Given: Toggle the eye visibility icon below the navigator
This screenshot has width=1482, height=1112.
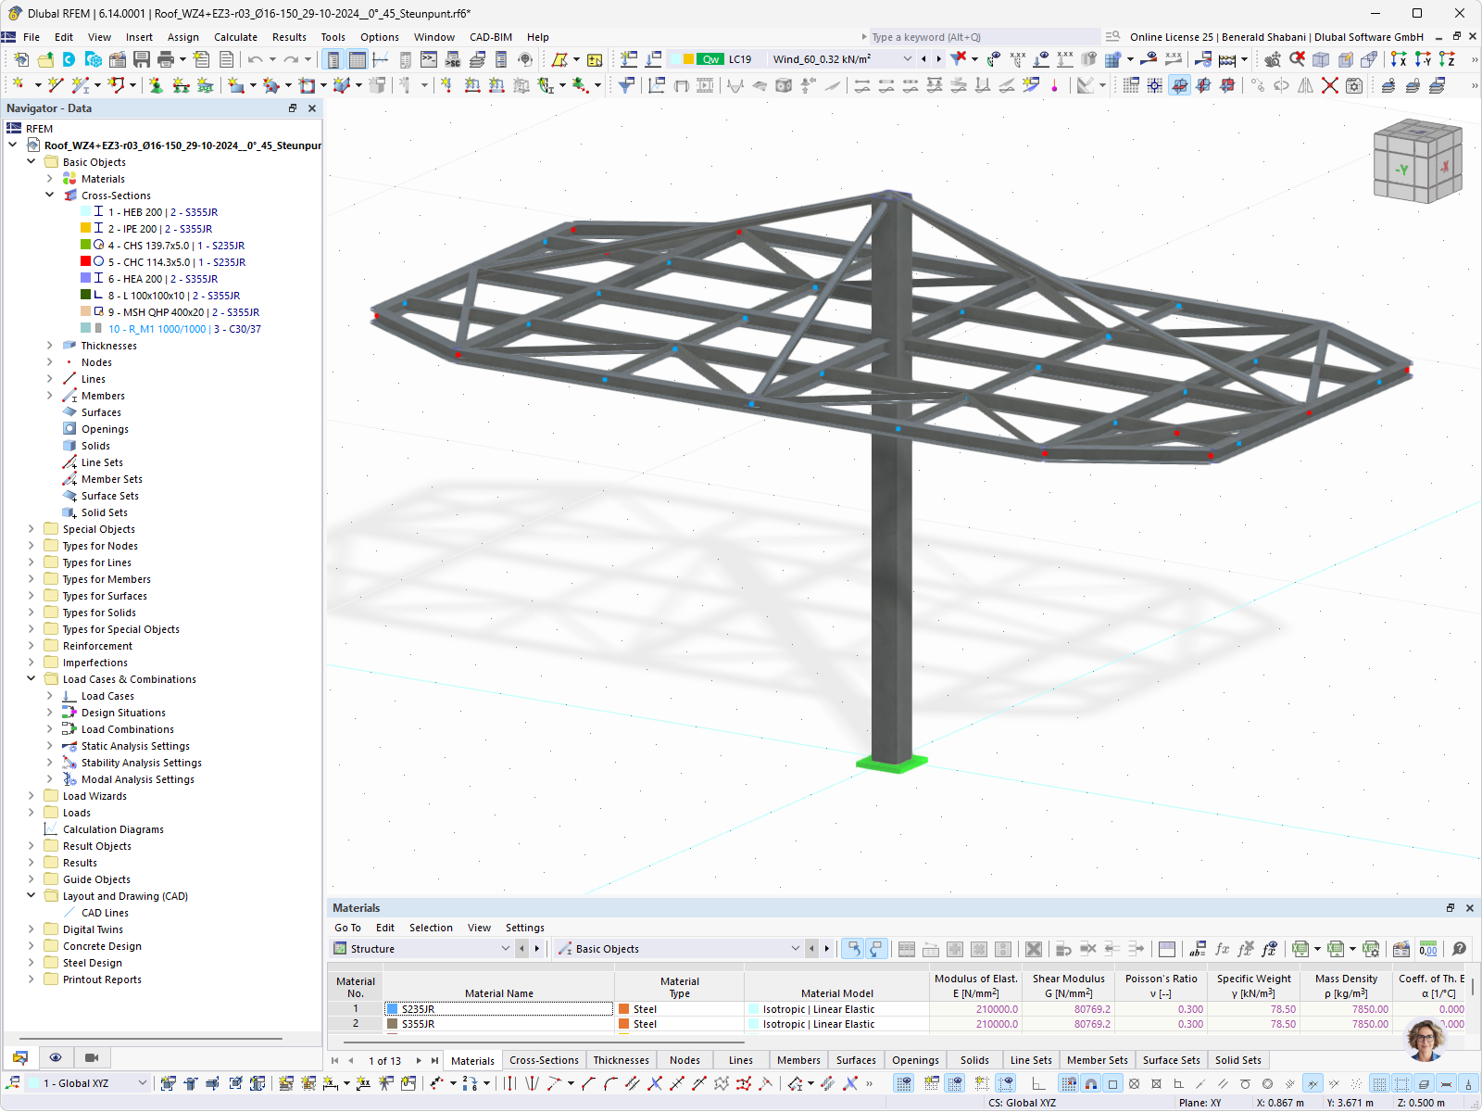Looking at the screenshot, I should (56, 1057).
